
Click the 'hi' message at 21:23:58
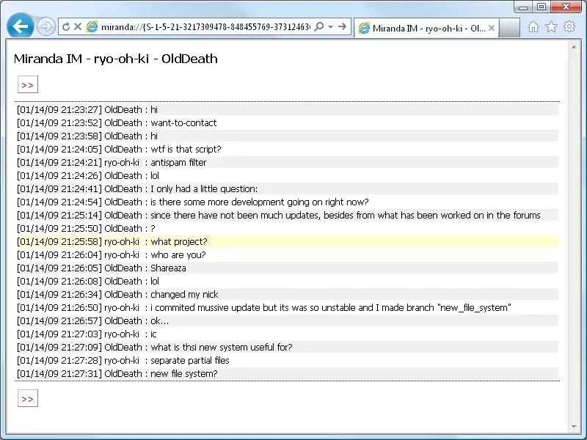(x=154, y=136)
